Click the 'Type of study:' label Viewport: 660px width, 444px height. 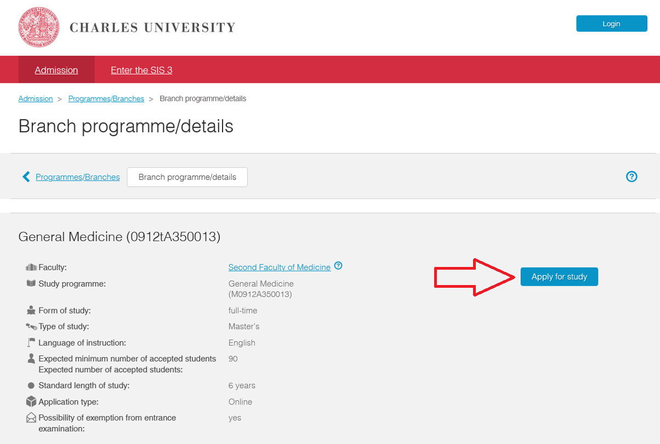pyautogui.click(x=64, y=327)
